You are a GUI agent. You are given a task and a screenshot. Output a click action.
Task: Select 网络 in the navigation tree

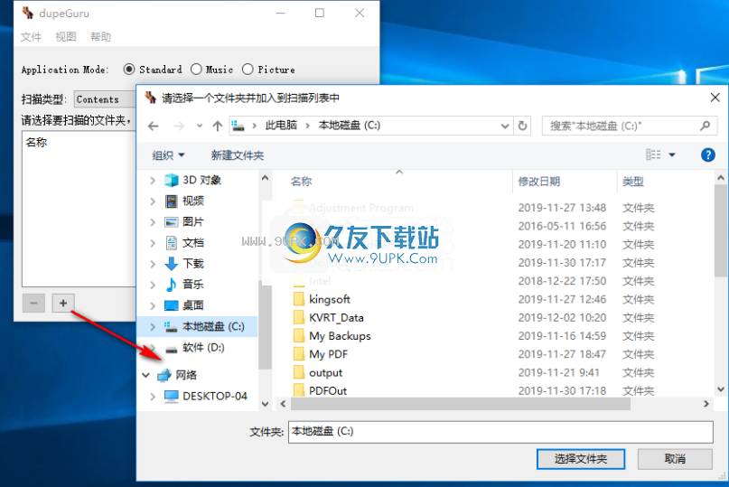(186, 375)
